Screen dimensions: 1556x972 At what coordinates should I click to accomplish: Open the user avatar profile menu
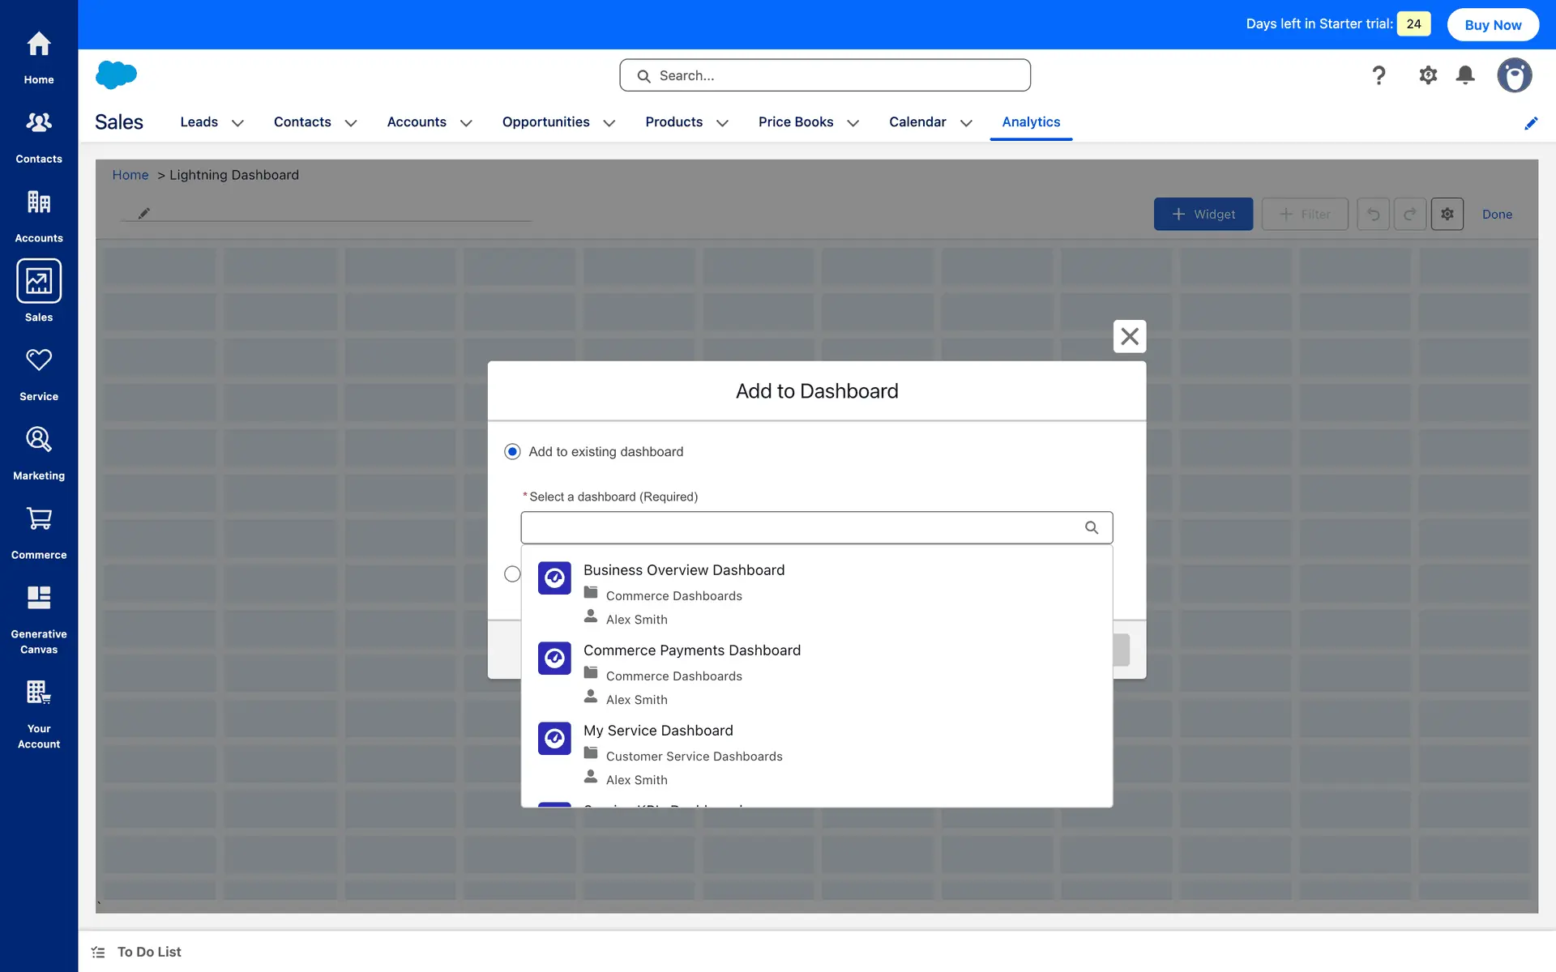(1514, 75)
